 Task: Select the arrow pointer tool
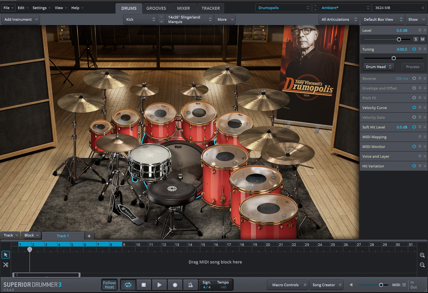(6, 255)
